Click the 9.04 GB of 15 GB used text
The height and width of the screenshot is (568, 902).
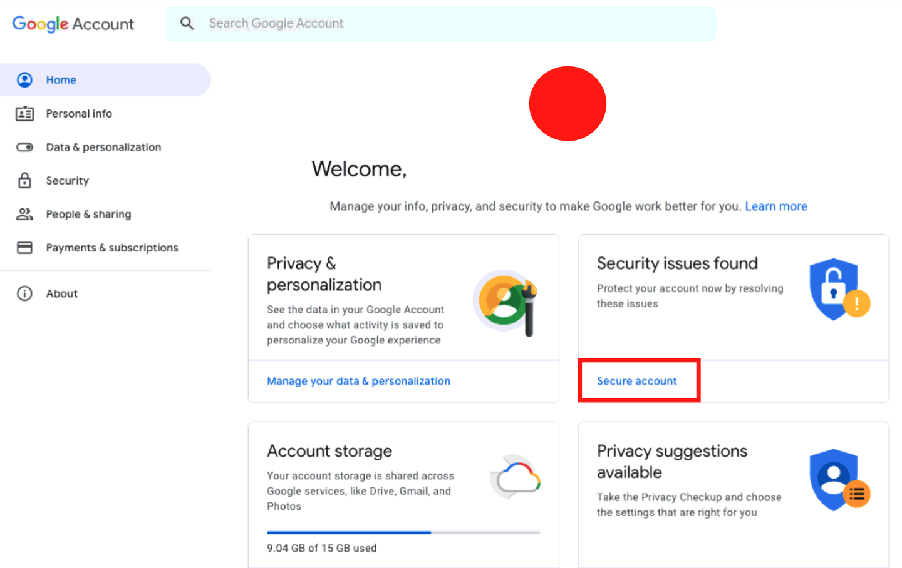322,548
